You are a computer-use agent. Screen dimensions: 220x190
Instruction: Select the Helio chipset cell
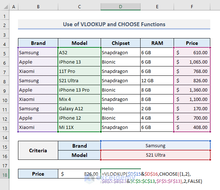(x=120, y=108)
